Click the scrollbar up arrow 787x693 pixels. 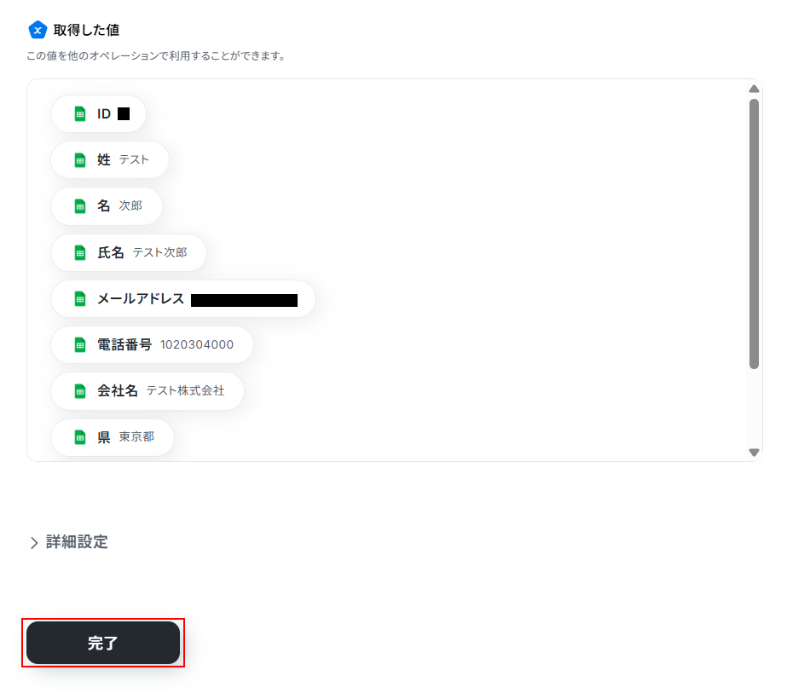(x=754, y=89)
